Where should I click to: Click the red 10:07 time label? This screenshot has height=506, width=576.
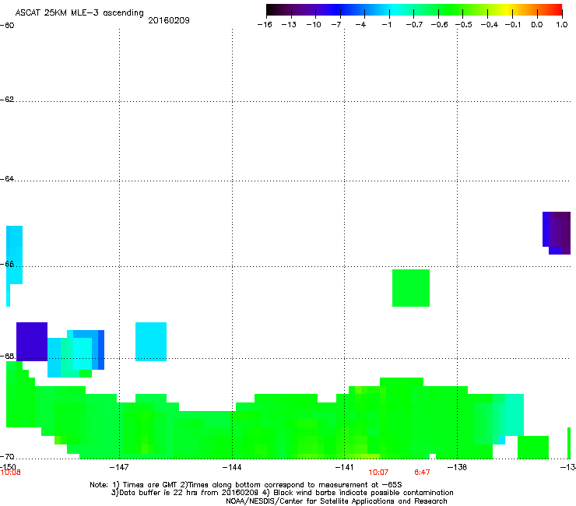coord(378,473)
